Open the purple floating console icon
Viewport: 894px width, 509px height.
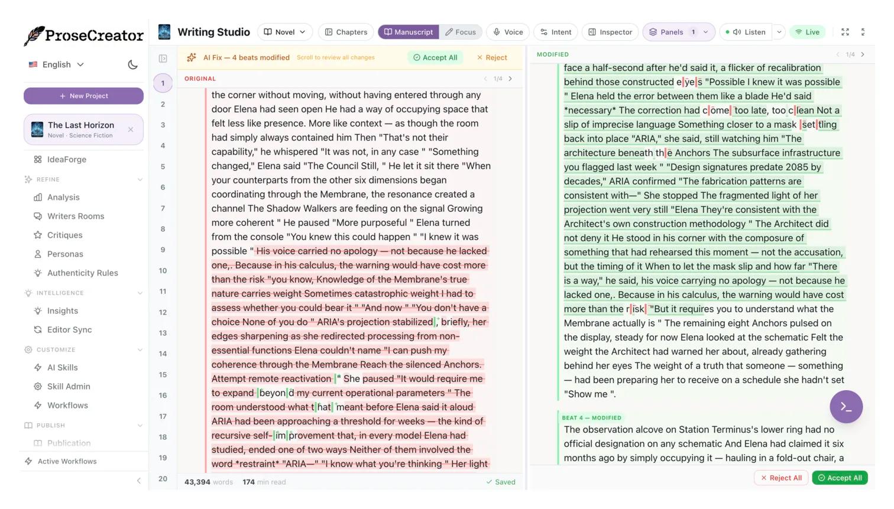[846, 407]
